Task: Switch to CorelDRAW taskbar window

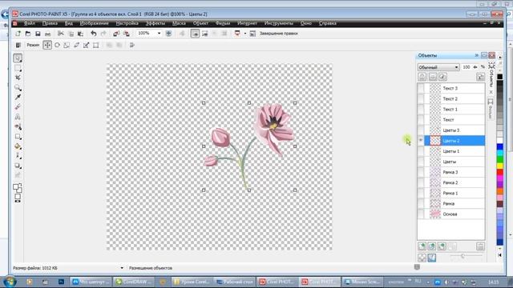Action: pos(134,282)
